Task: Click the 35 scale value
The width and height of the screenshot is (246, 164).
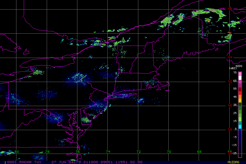Action: [x=235, y=105]
